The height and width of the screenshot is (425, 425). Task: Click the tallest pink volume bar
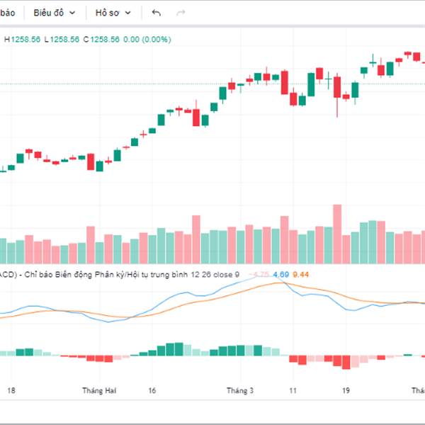337,234
